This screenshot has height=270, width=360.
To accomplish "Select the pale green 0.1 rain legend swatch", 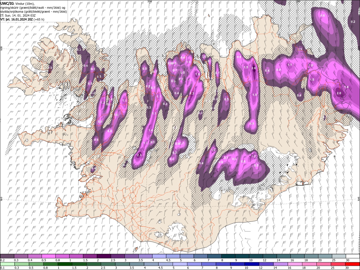I will point(7,264).
